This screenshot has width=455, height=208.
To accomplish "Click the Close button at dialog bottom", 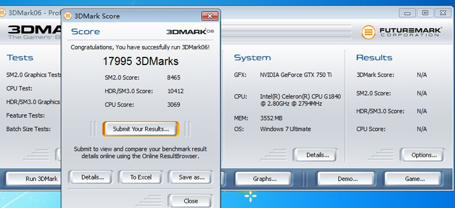I will click(190, 201).
